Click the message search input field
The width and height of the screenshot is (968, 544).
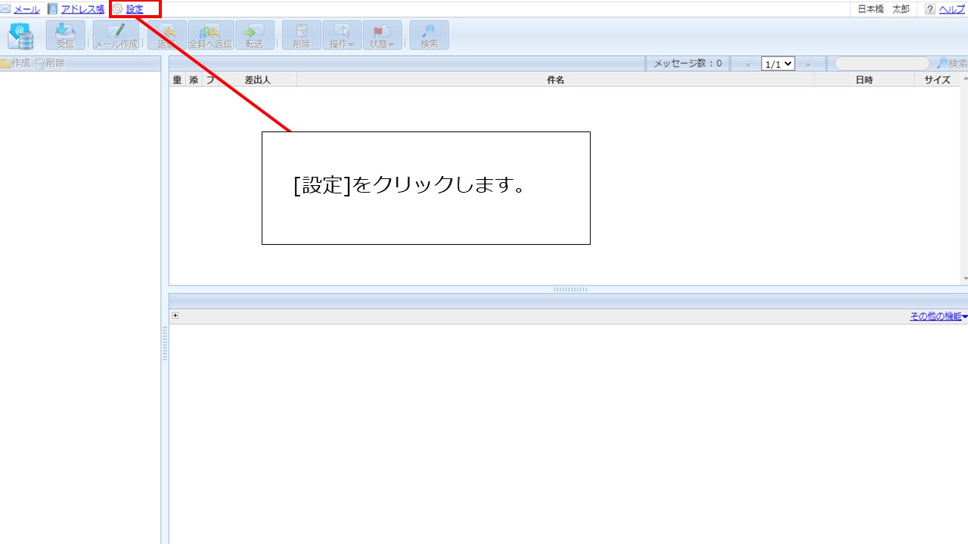[x=882, y=64]
